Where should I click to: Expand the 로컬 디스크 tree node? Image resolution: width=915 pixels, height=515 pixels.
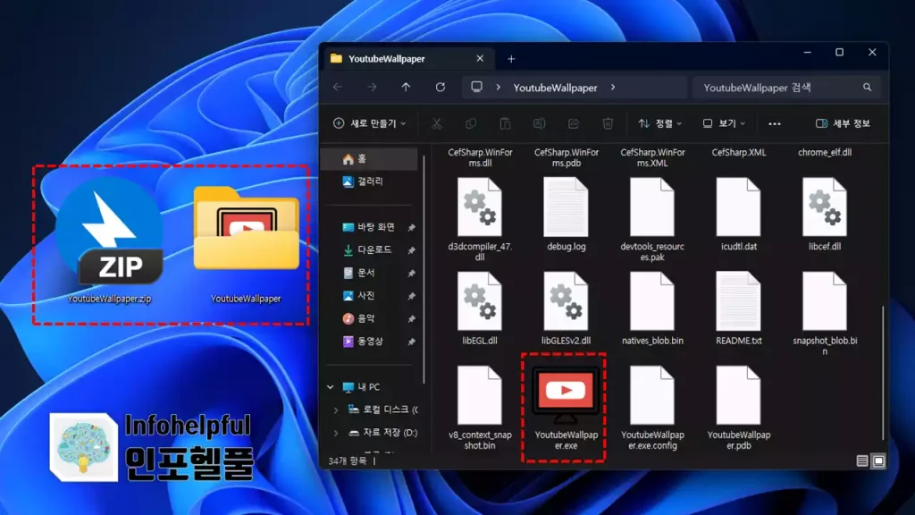[x=336, y=409]
